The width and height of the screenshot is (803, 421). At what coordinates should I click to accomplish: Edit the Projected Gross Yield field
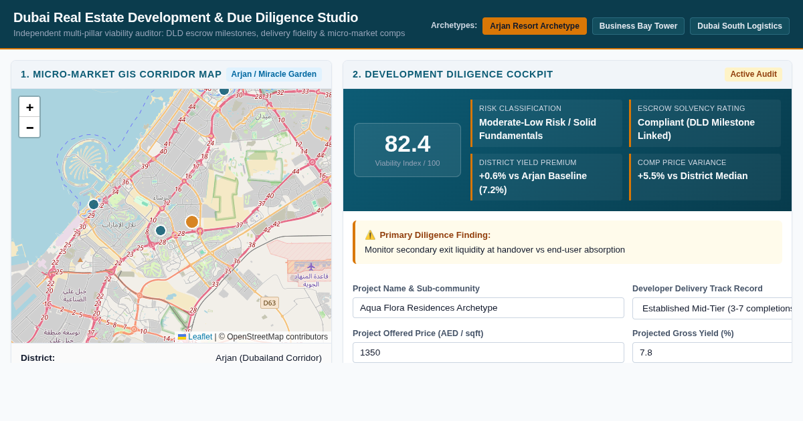point(712,352)
